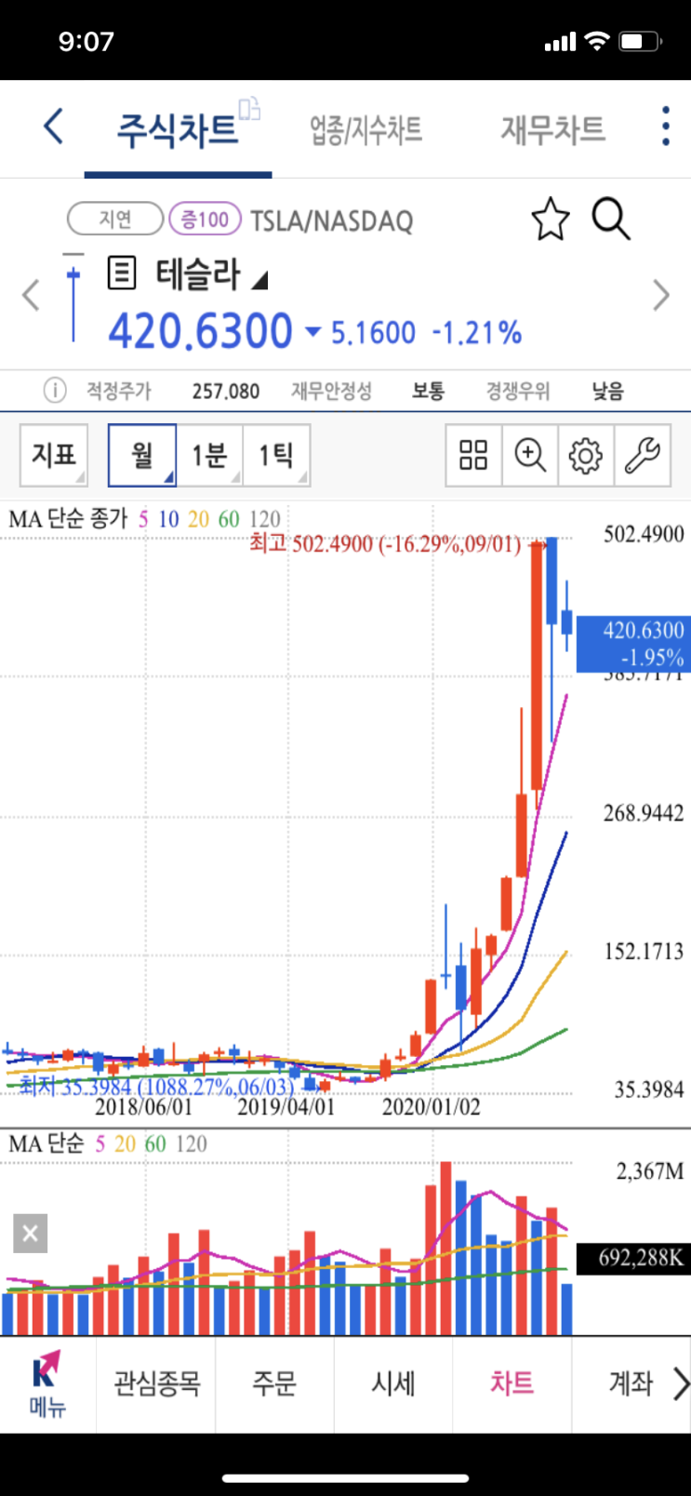The width and height of the screenshot is (691, 1496).
Task: Switch to the 주식차트 tab
Action: 177,129
